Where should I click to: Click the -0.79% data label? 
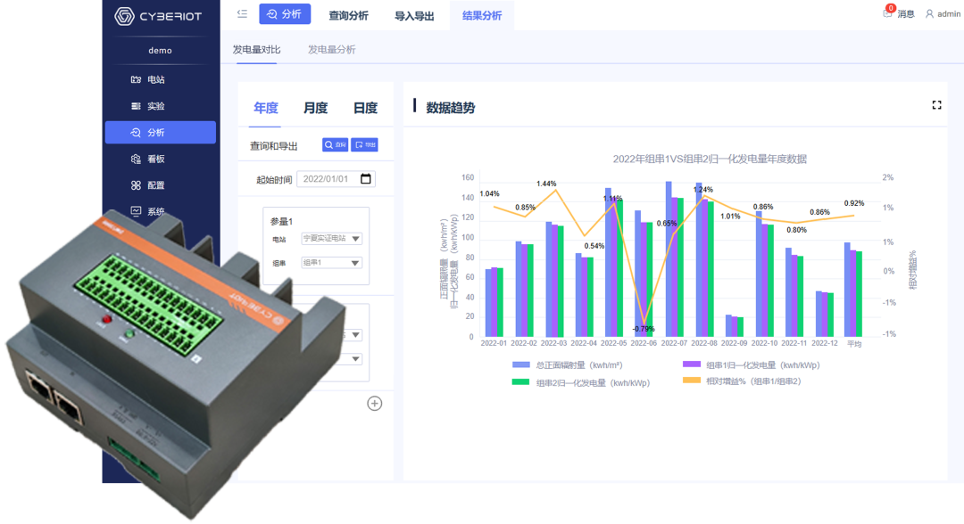pos(644,329)
